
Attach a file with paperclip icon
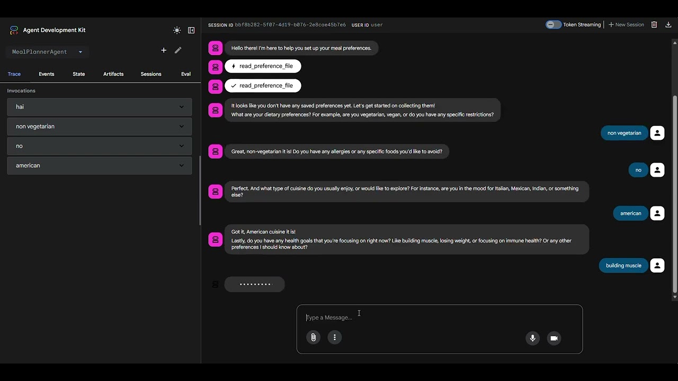point(314,337)
